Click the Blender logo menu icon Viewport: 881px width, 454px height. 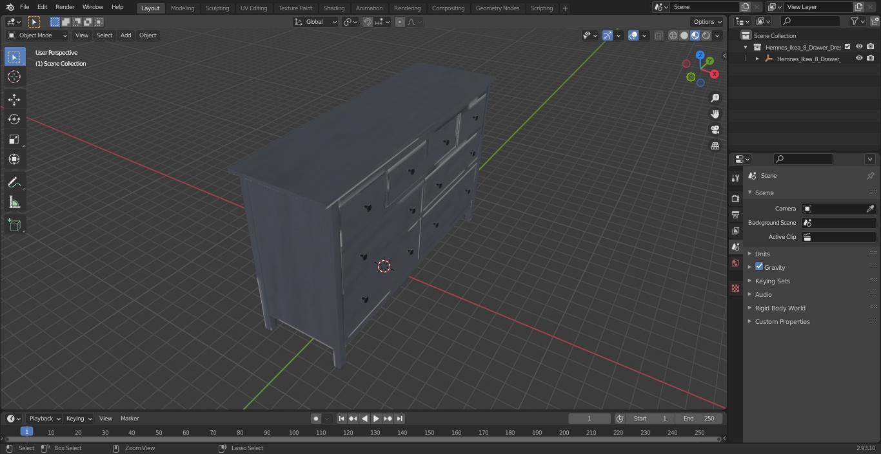tap(10, 7)
